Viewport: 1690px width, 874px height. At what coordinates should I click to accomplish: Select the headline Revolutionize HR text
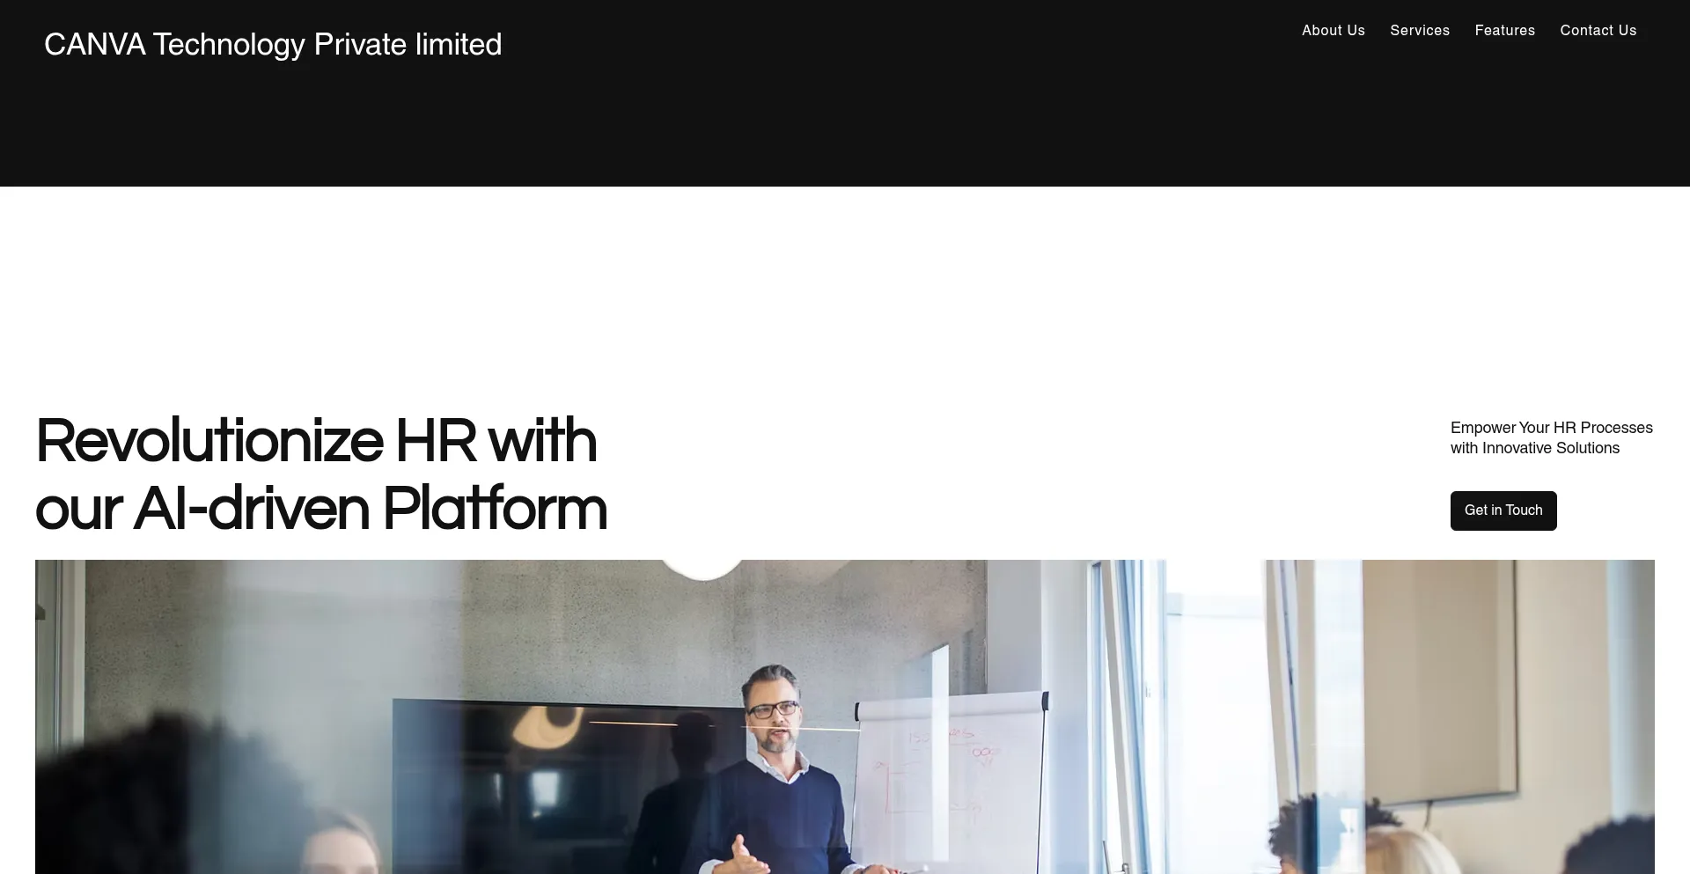(316, 442)
